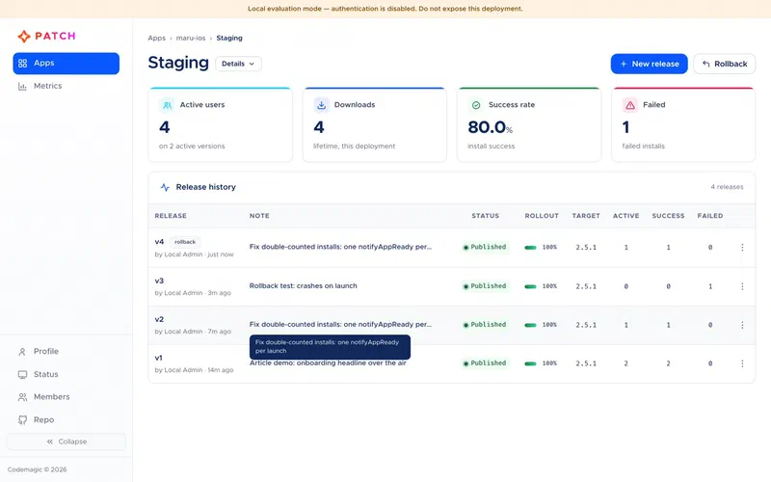Select the v1 release label

(158, 358)
